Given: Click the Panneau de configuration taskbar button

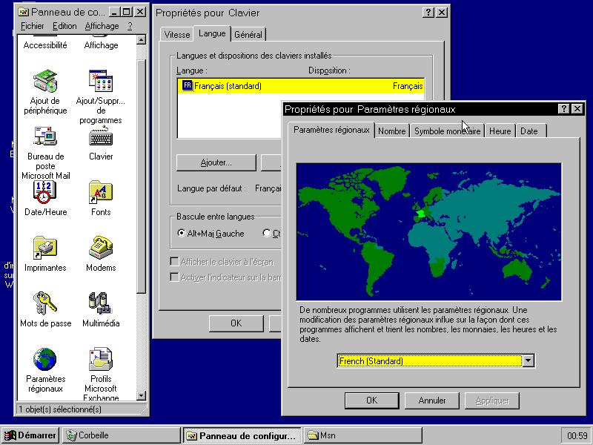Looking at the screenshot, I should click(242, 435).
